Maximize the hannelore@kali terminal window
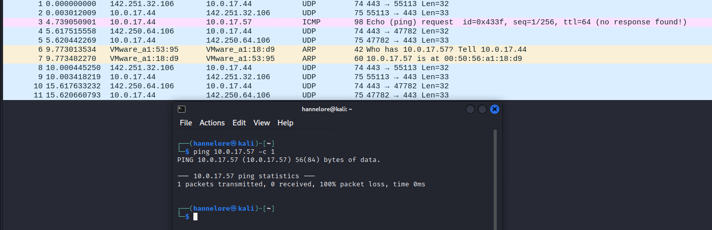 point(482,109)
